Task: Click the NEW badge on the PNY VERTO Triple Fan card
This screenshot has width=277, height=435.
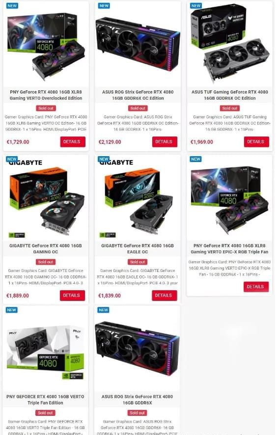Action: pyautogui.click(x=12, y=310)
